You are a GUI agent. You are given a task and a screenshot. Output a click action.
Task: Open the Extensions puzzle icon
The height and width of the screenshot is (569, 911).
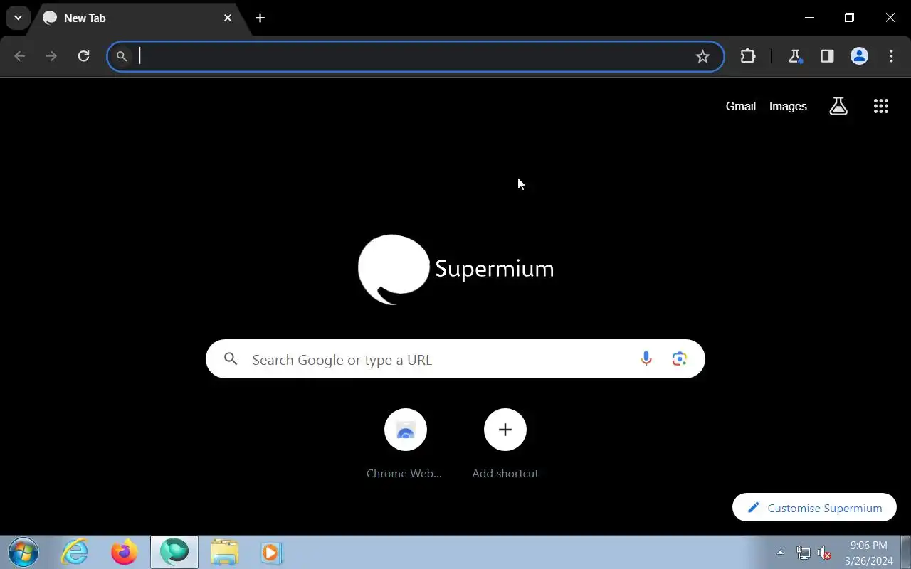click(747, 56)
